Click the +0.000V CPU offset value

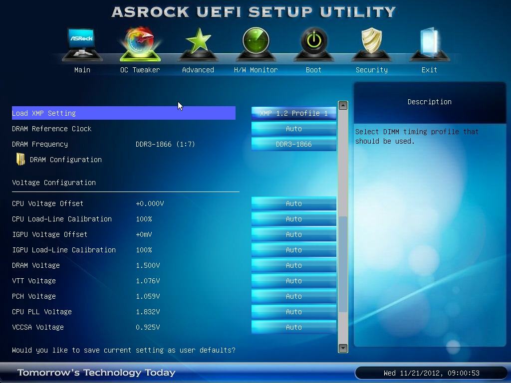pyautogui.click(x=150, y=203)
